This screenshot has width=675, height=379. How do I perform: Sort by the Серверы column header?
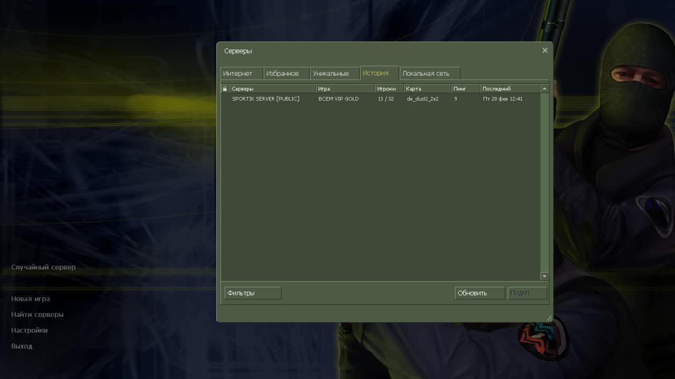tap(273, 88)
